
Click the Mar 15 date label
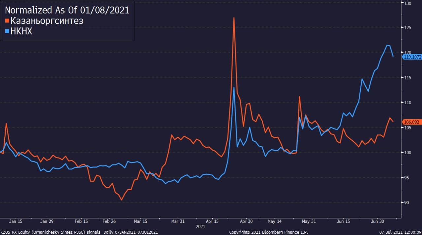coord(140,221)
